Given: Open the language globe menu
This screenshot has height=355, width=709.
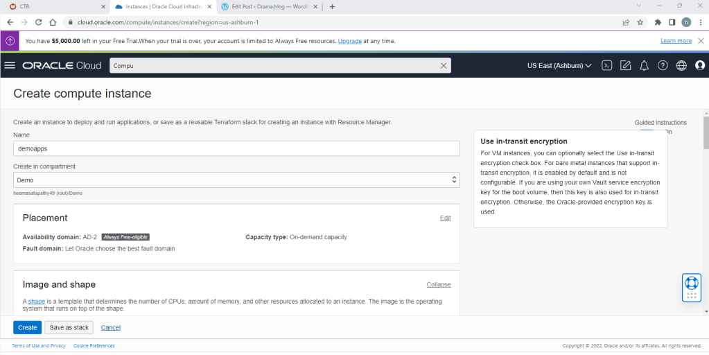Looking at the screenshot, I should point(681,65).
